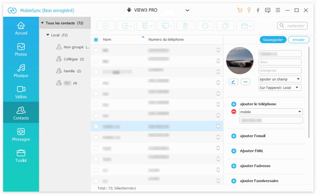Expand the 'ajouter un champ' dropdown

(280, 79)
